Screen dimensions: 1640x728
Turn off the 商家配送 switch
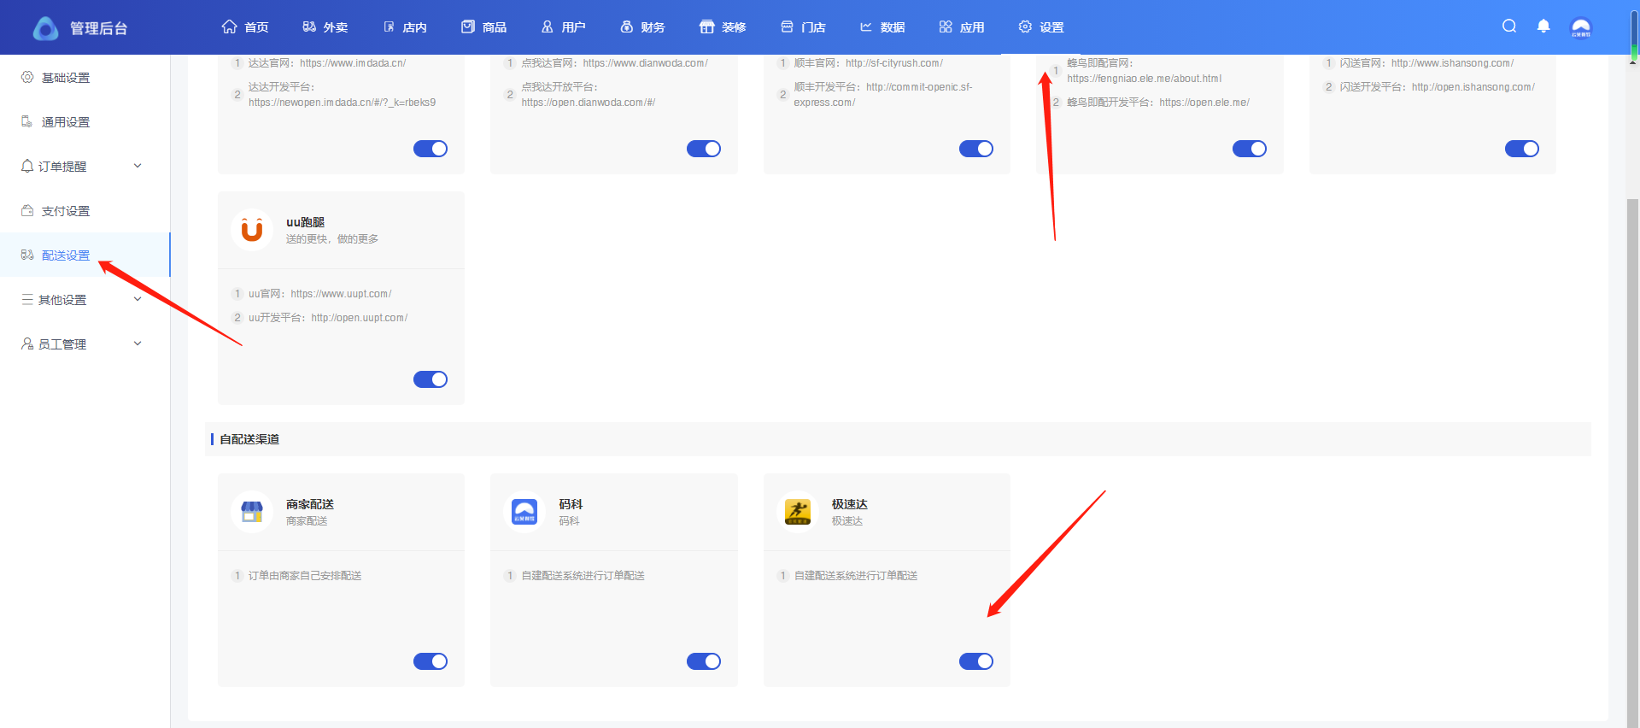(430, 661)
